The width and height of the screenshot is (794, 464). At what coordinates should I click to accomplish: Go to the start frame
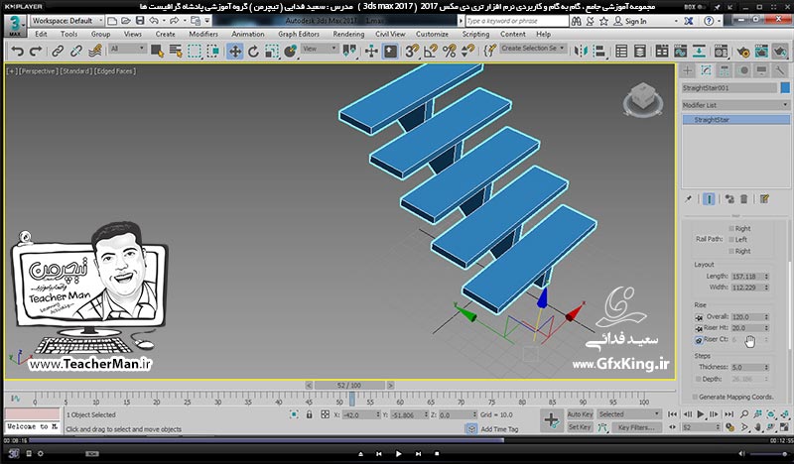673,413
